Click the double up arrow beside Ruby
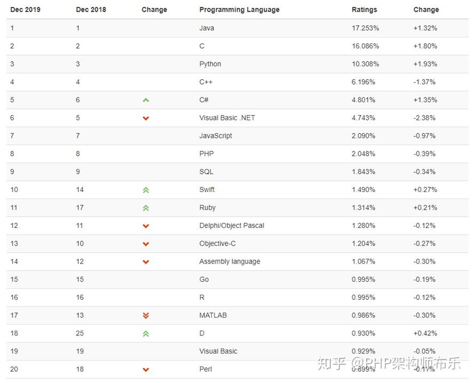The width and height of the screenshot is (473, 383). pos(145,208)
